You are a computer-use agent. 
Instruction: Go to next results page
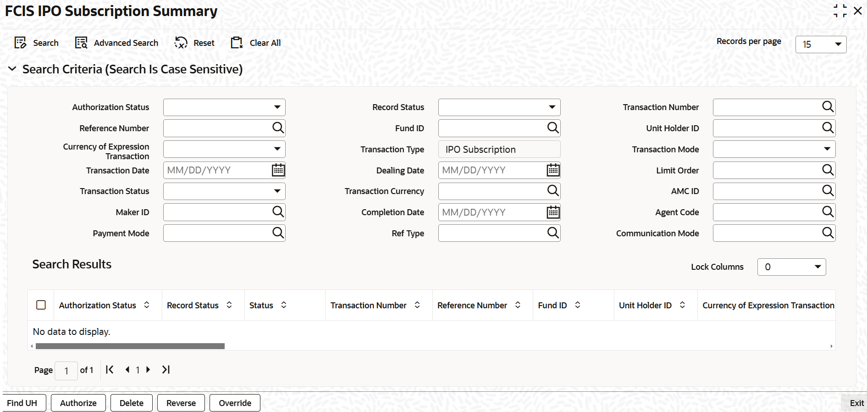point(148,370)
